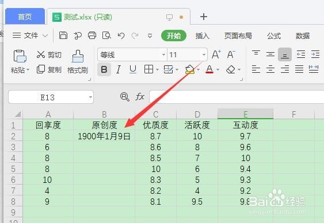The image size is (324, 223).
Task: Open the 公式 ribbon tab
Action: click(274, 36)
